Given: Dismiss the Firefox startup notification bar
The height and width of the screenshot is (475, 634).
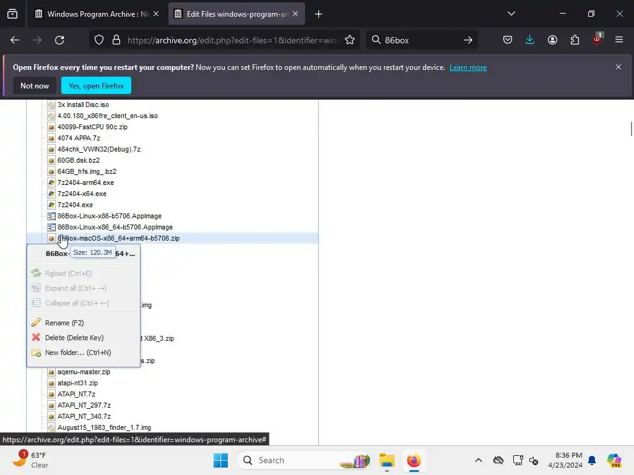Looking at the screenshot, I should (x=619, y=67).
